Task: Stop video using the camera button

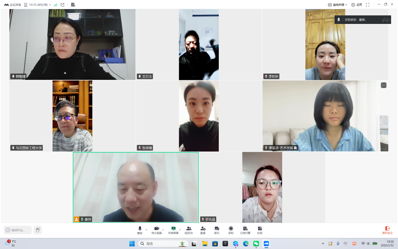Action: [x=157, y=230]
